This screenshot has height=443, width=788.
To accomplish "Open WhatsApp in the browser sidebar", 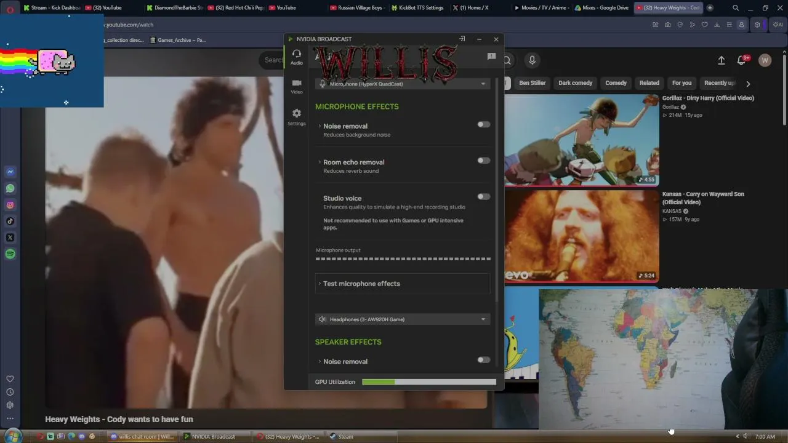I will pyautogui.click(x=10, y=188).
